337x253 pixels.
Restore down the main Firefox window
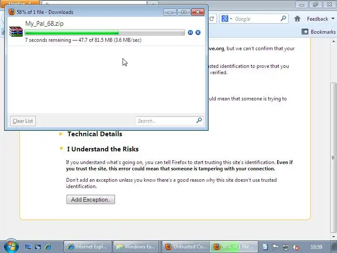pos(316,5)
